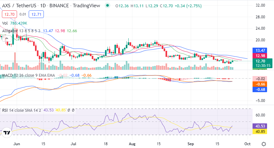This screenshot has height=148, width=274.
Task: Click the Aug label on time axis
Action: pos(132,144)
